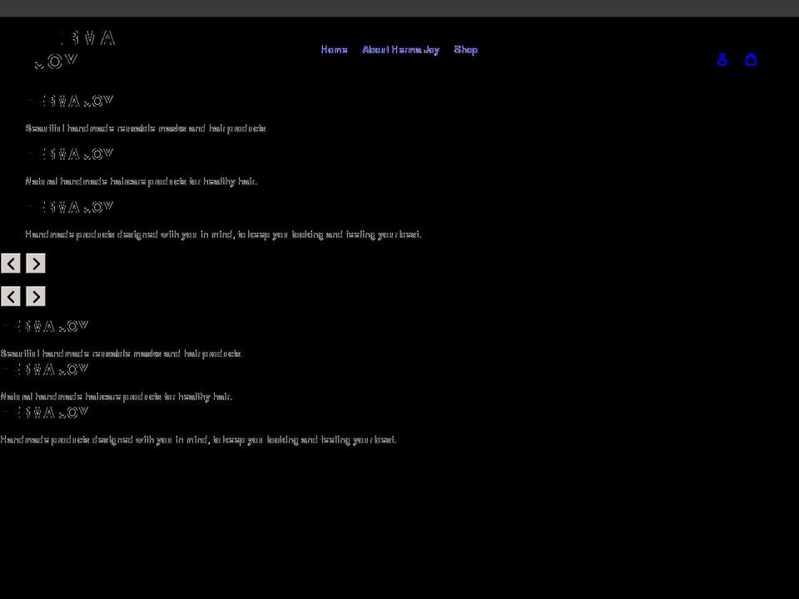Click the handmade products designed with you text

coord(223,235)
